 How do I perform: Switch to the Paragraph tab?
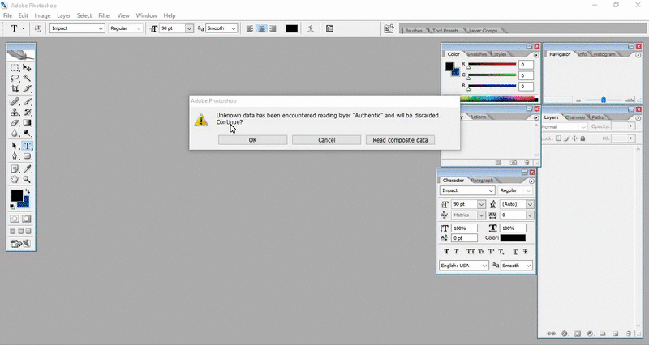(482, 180)
